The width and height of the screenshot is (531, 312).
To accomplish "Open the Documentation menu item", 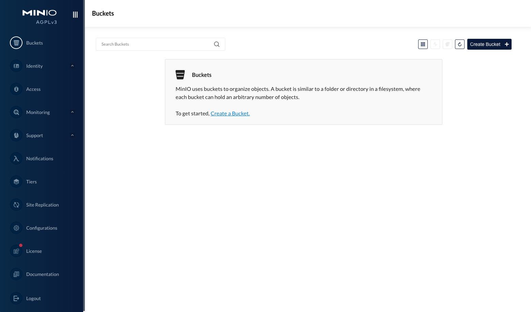I will [42, 274].
